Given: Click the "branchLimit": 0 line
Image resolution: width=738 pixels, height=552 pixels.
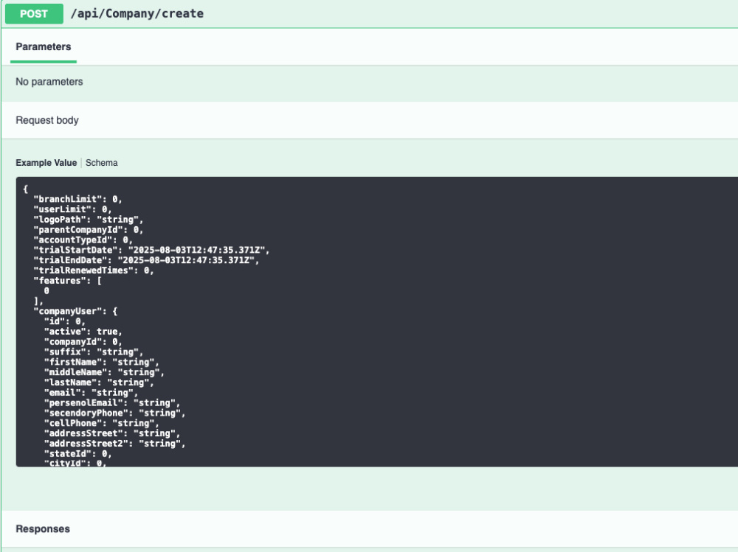Looking at the screenshot, I should [x=77, y=199].
